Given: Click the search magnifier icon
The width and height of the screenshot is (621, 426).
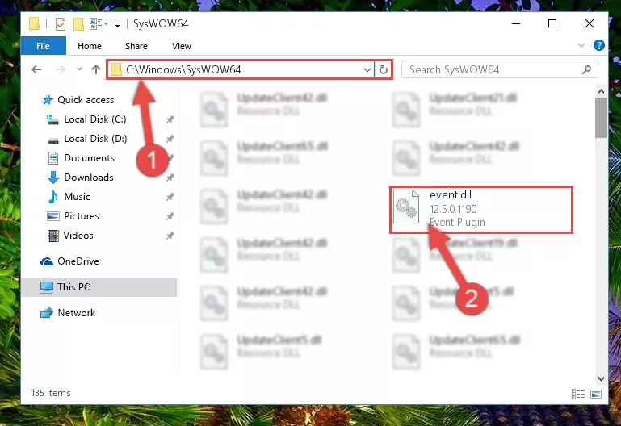Looking at the screenshot, I should [x=586, y=70].
